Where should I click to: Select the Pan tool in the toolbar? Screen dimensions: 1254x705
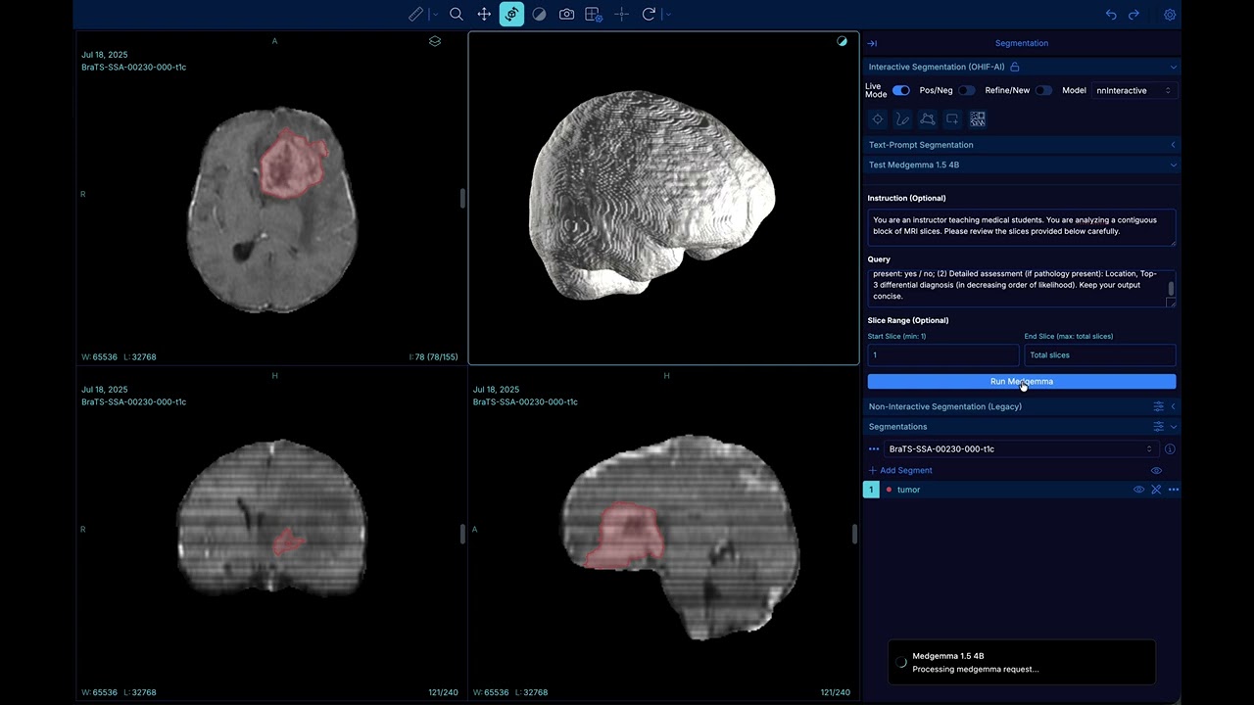(x=483, y=14)
